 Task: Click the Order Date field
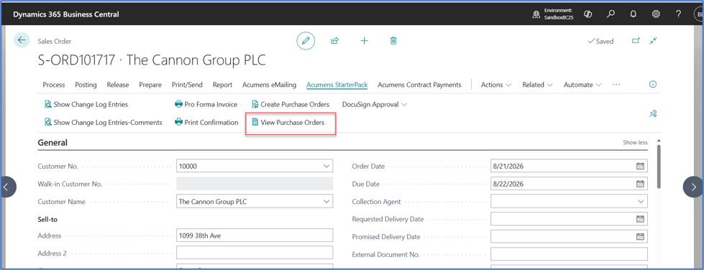pyautogui.click(x=569, y=166)
